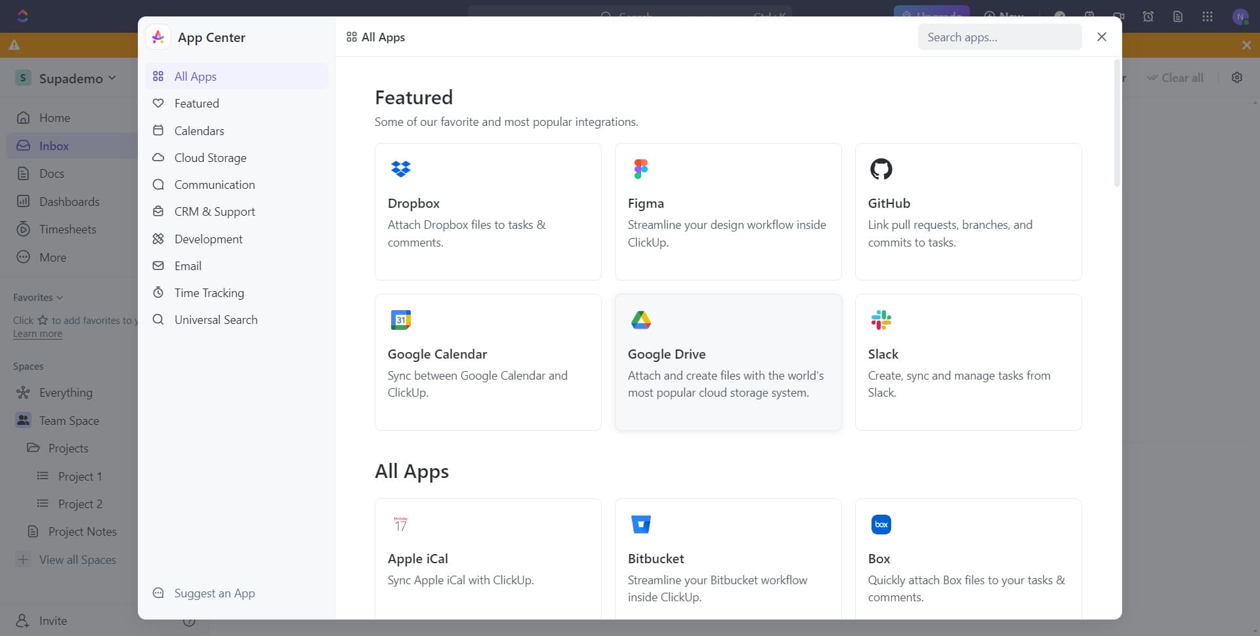Click the Slack app icon
The image size is (1260, 636).
tap(881, 319)
